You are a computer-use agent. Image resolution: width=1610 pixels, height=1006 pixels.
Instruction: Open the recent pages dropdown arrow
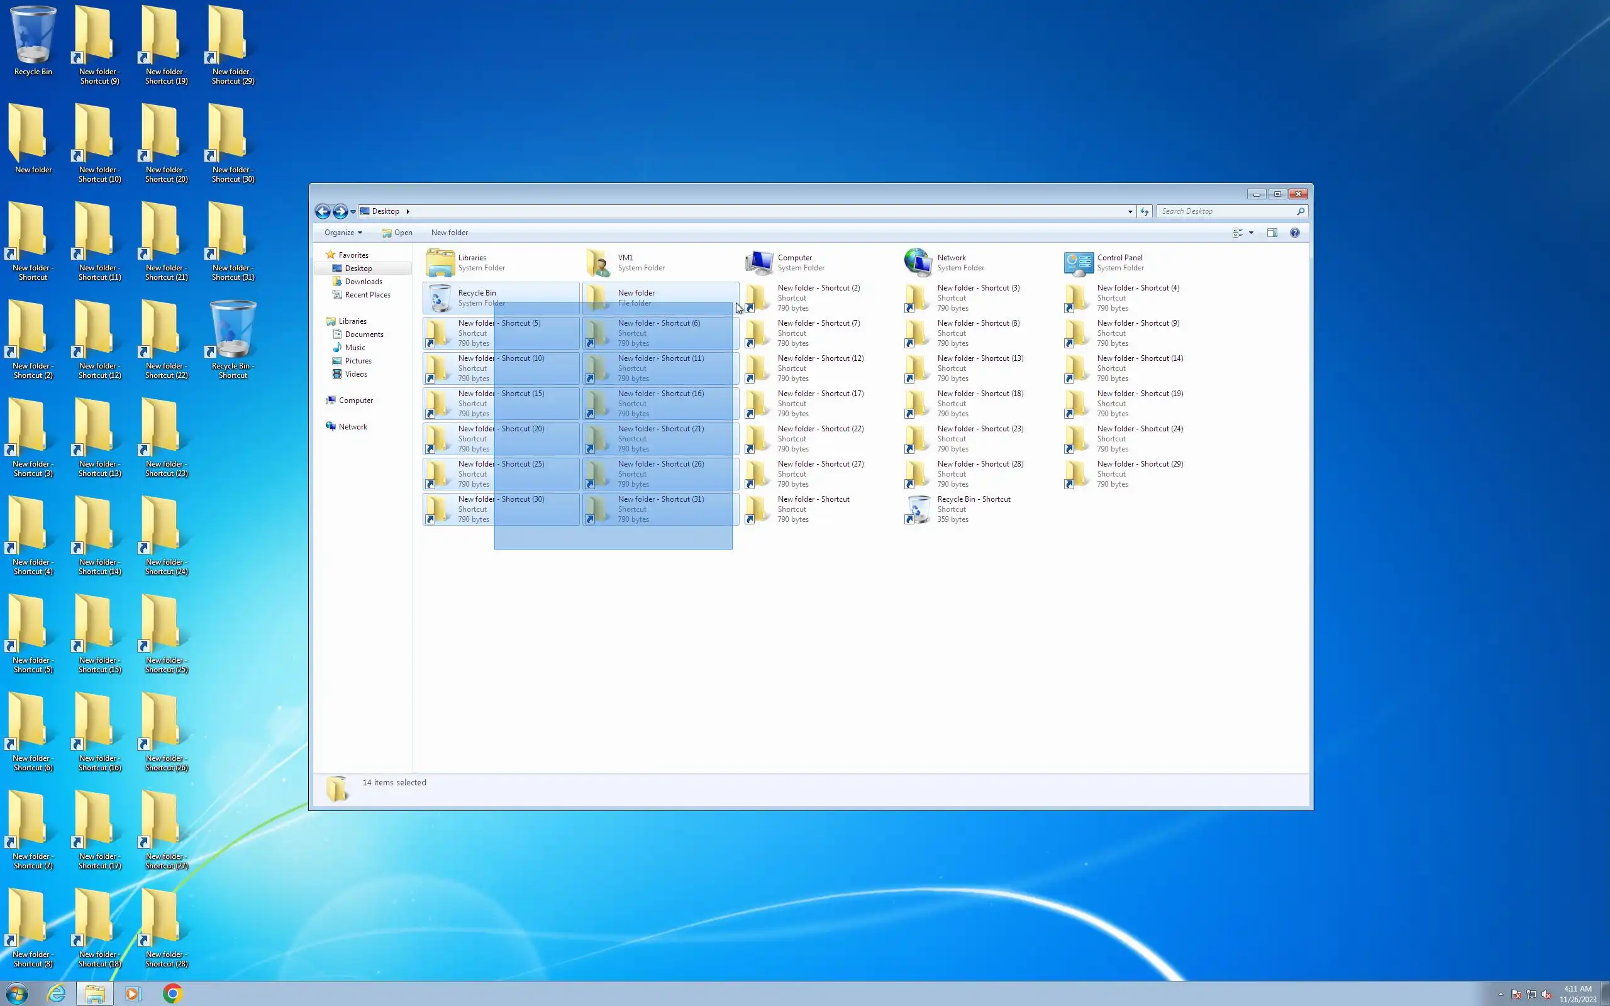click(353, 212)
